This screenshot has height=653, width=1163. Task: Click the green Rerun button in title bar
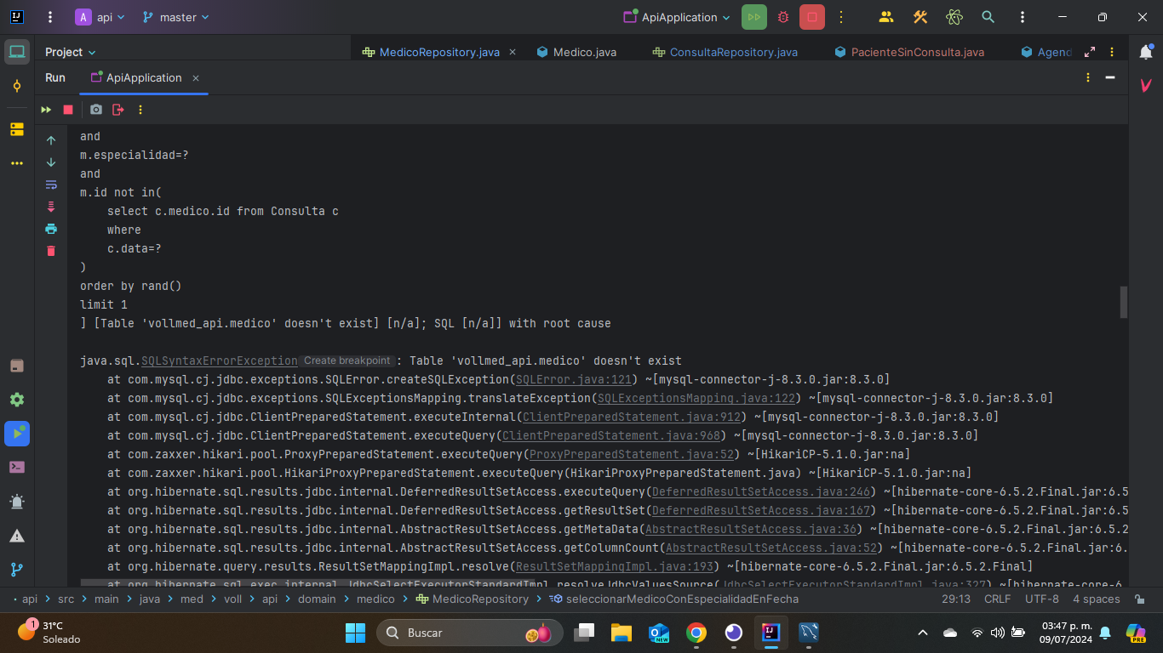(x=753, y=17)
